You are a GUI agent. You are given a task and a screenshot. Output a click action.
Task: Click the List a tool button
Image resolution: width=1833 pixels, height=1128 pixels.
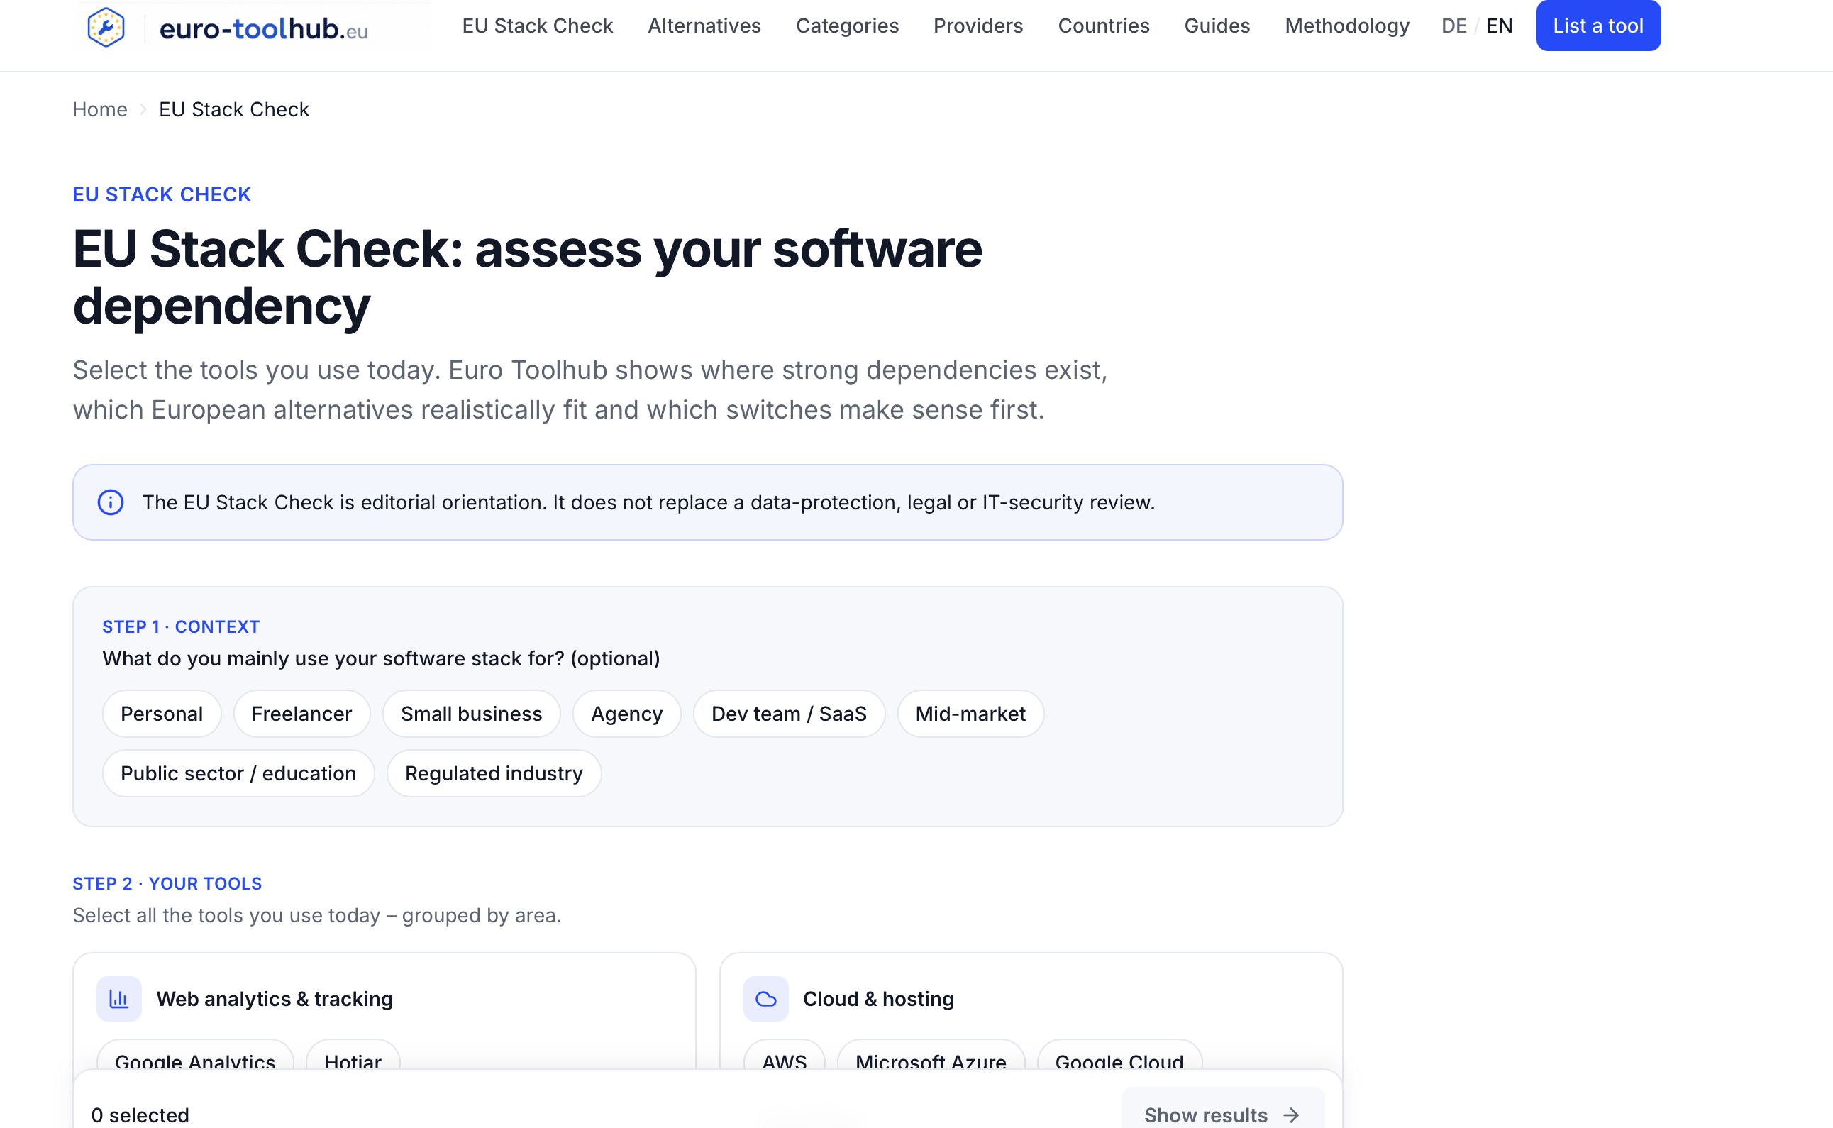coord(1598,26)
